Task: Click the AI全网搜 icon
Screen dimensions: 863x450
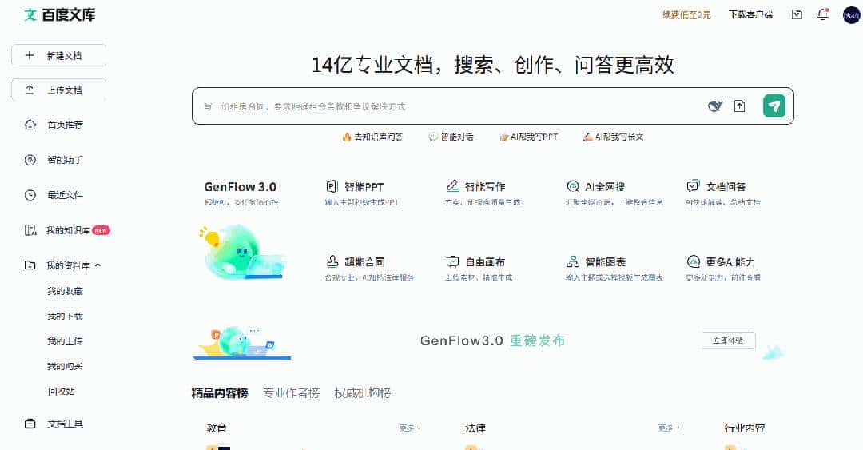Action: (x=573, y=186)
